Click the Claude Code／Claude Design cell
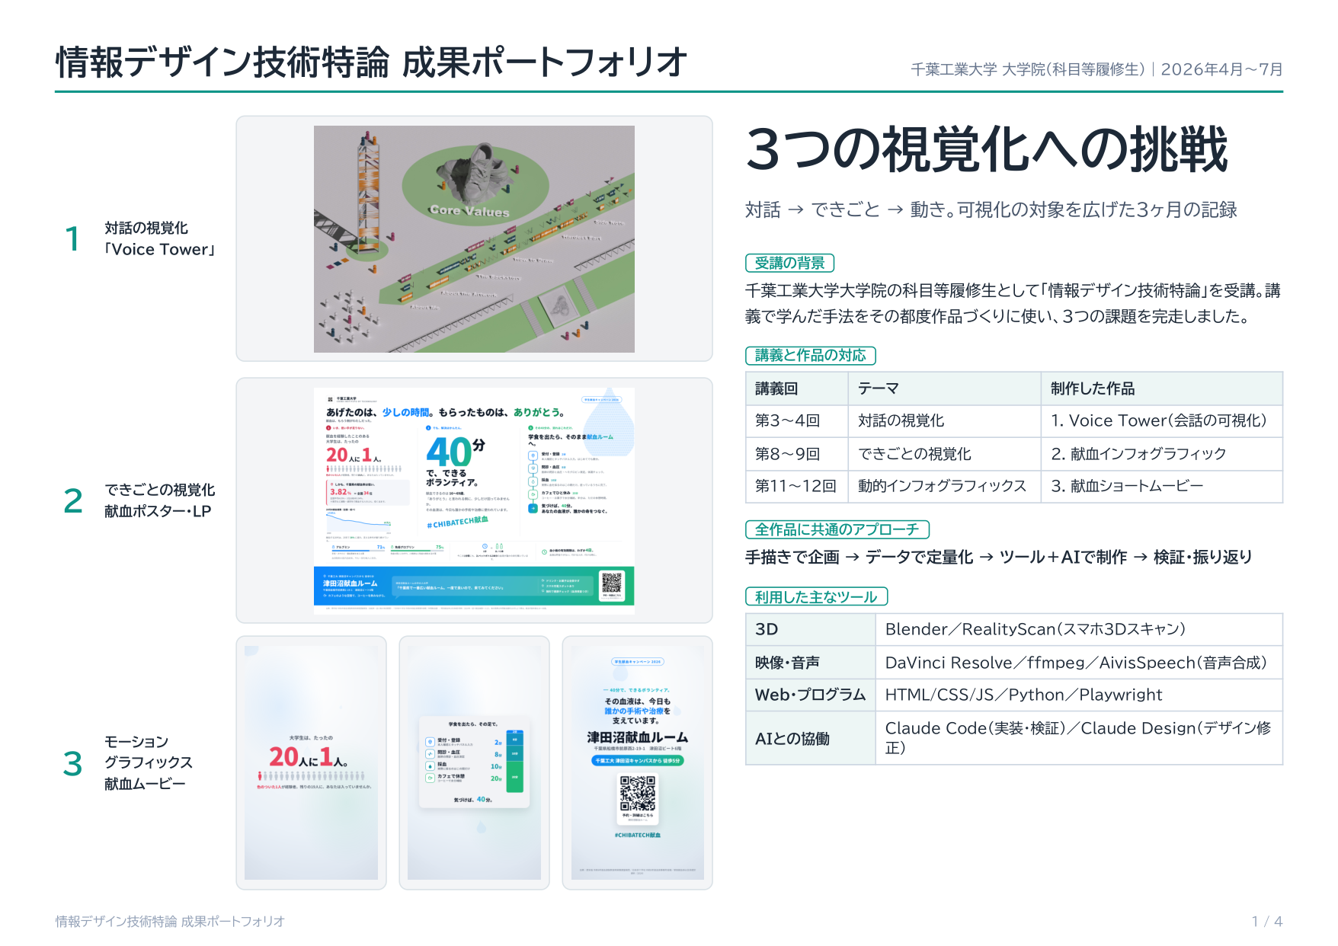This screenshot has width=1338, height=946. point(1079,738)
